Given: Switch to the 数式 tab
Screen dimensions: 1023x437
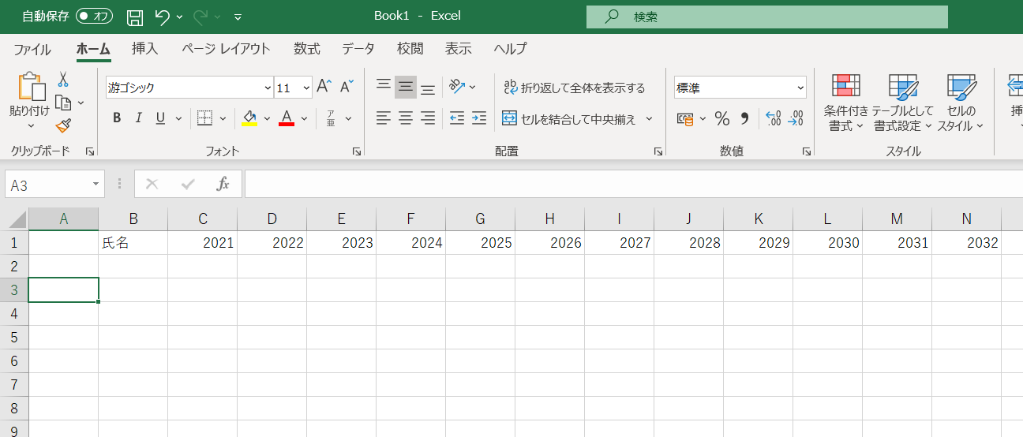Looking at the screenshot, I should 307,49.
